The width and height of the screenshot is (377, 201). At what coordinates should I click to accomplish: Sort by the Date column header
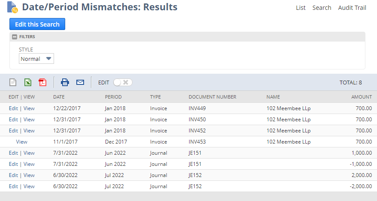coord(59,97)
